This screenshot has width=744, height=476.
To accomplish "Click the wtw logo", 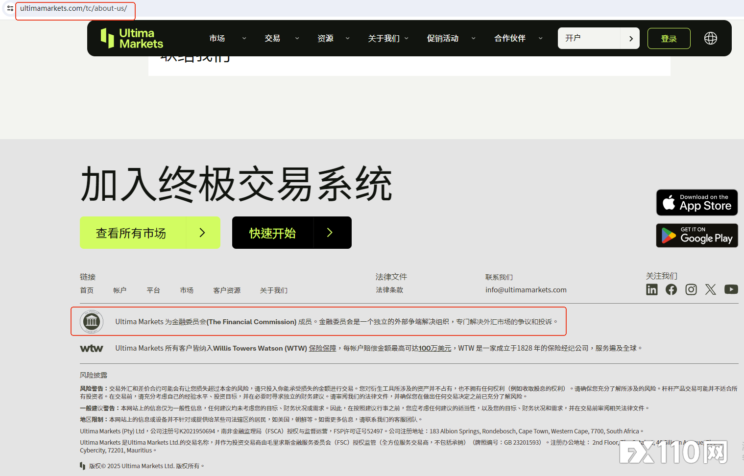I will click(x=92, y=348).
